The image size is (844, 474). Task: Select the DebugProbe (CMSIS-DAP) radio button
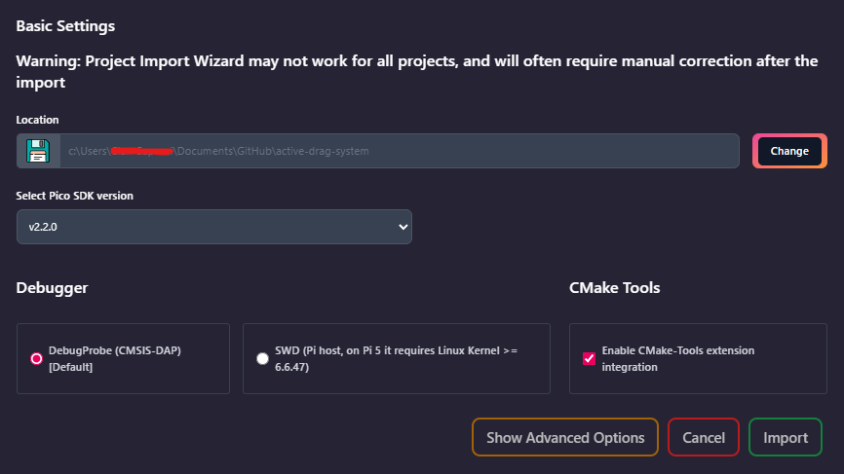pyautogui.click(x=37, y=358)
